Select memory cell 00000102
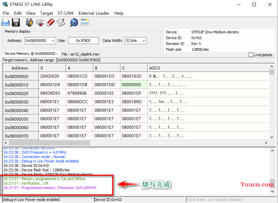This screenshot has width=278, height=203. click(x=107, y=93)
